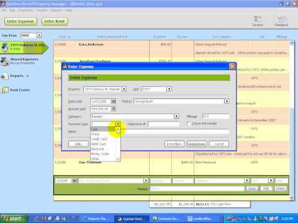Click the Mileage input field in dialog
The image size is (298, 223).
click(x=216, y=116)
